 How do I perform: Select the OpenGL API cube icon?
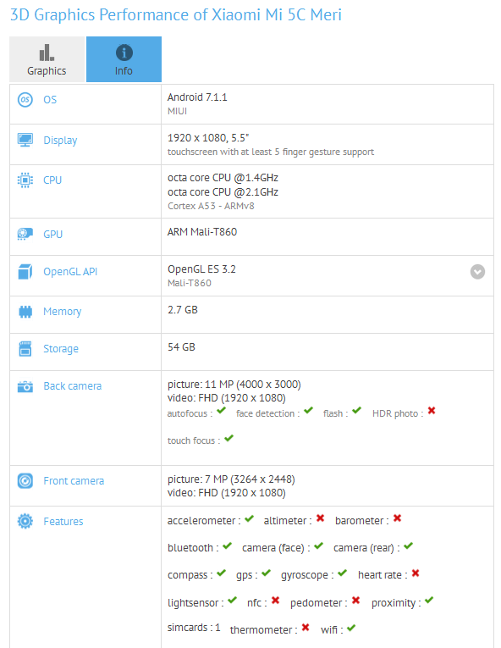[x=25, y=272]
